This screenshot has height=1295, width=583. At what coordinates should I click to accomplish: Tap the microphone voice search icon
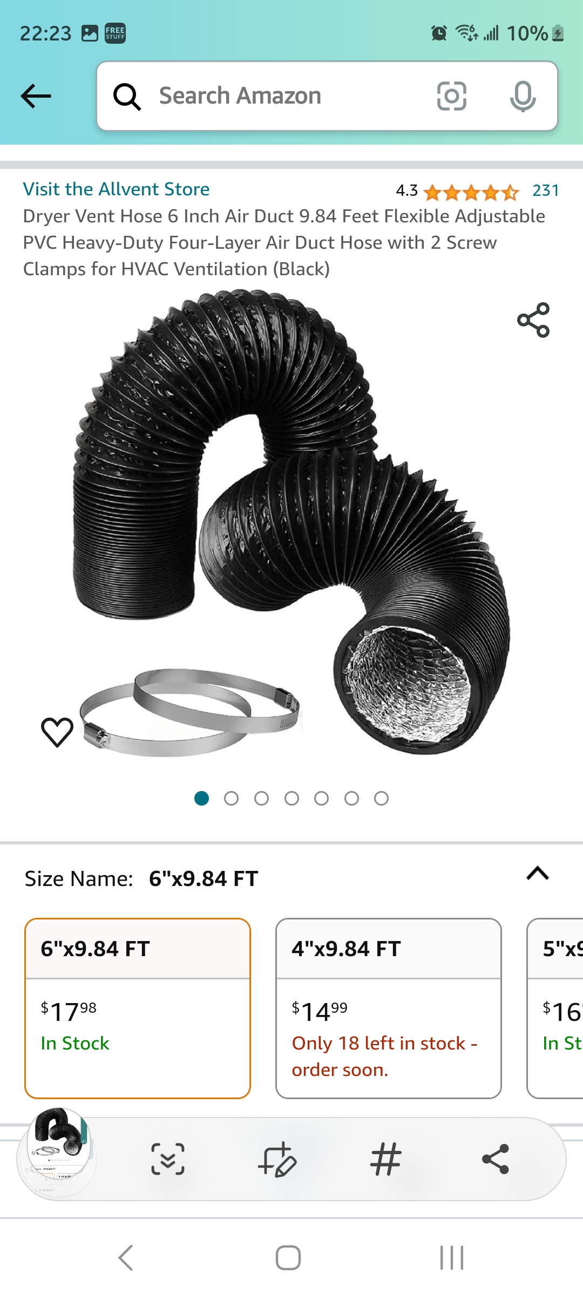523,96
